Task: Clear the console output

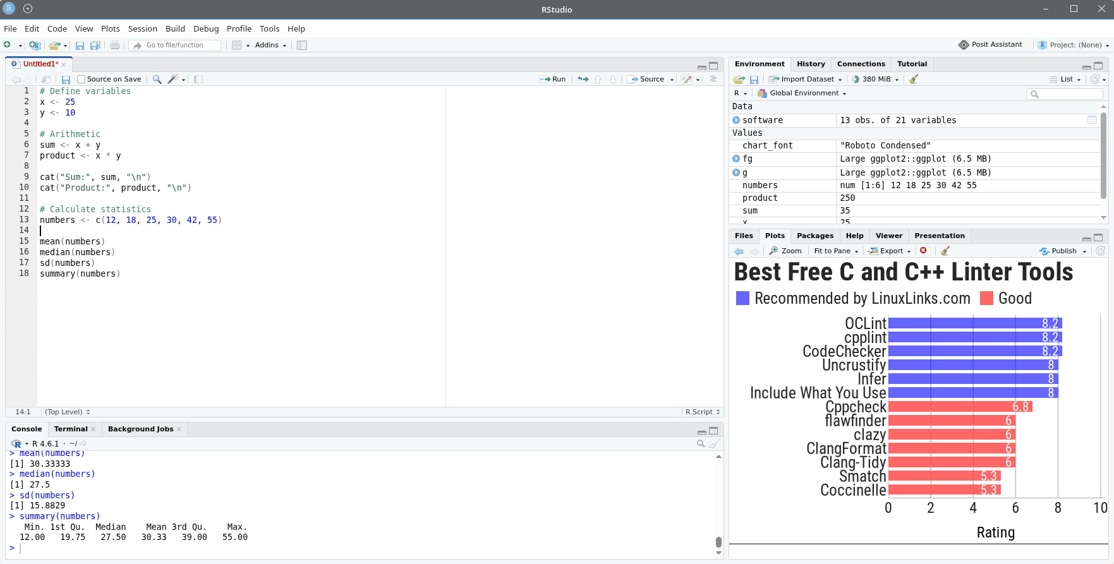Action: pyautogui.click(x=714, y=443)
